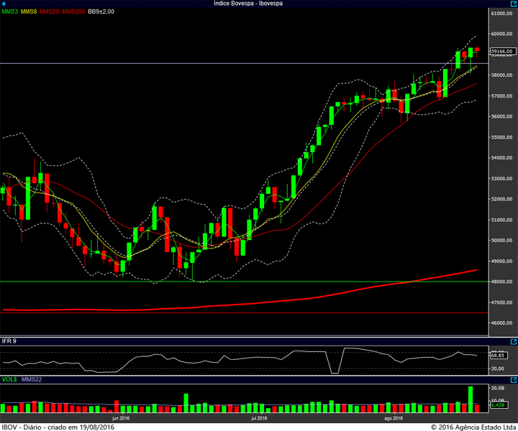Click the IFR 20,00 level label

click(x=498, y=369)
